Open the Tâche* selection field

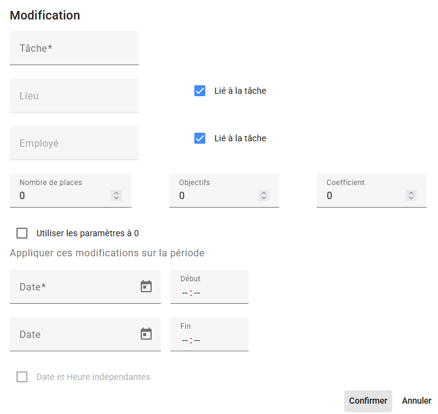coord(74,48)
